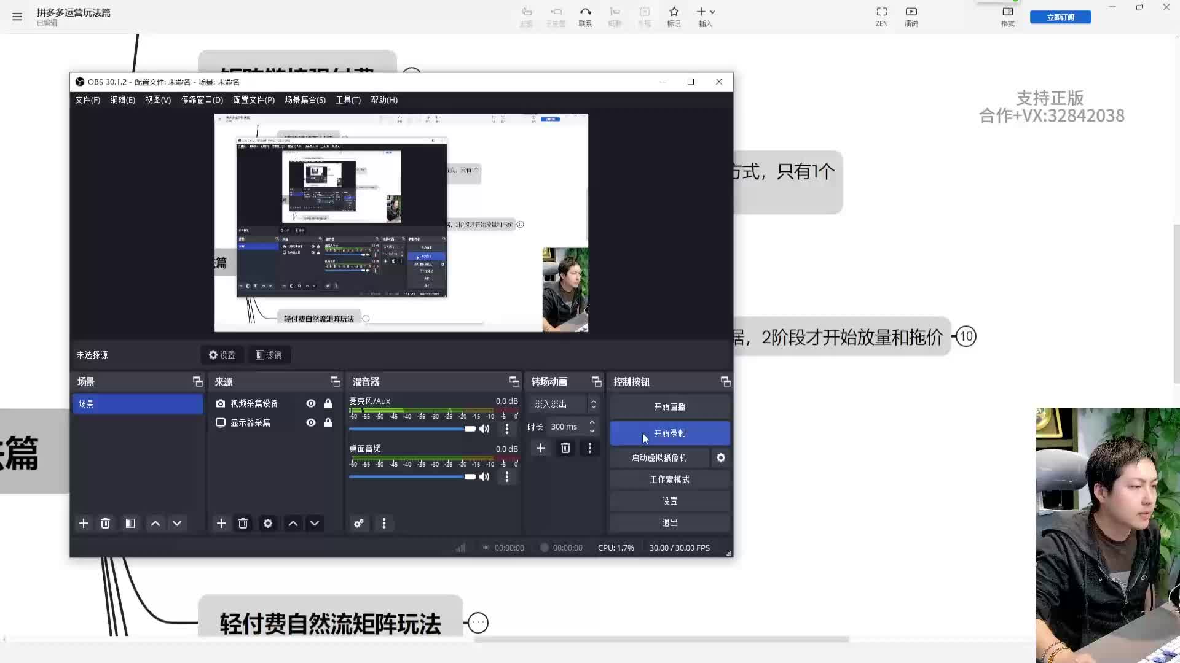Image resolution: width=1180 pixels, height=663 pixels.
Task: Open 麦克风/Aux three-dot options menu
Action: 507,428
